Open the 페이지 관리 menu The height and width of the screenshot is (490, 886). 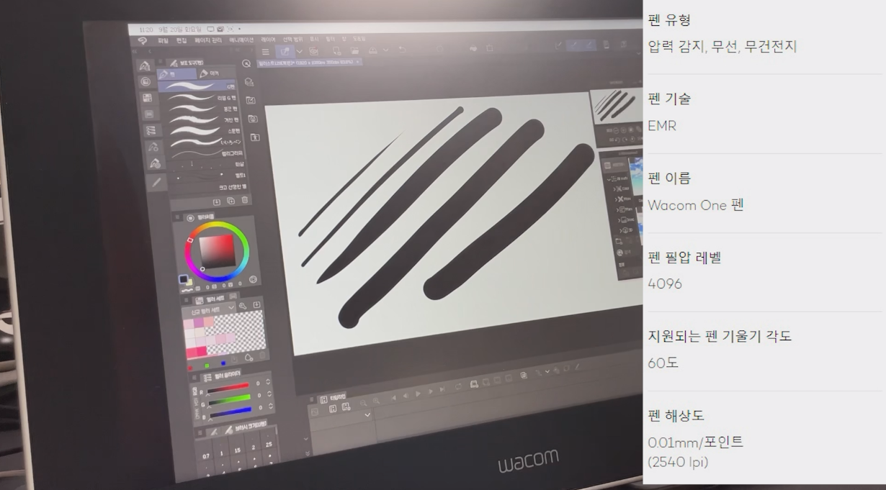[x=207, y=40]
